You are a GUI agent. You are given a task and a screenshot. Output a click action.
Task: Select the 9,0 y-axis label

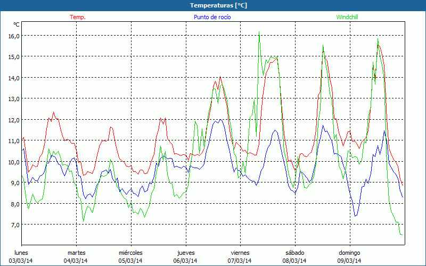tap(13, 182)
